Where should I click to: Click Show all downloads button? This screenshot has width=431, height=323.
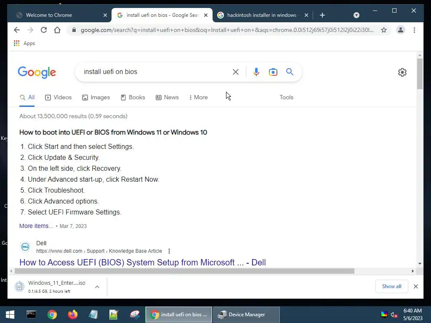391,286
